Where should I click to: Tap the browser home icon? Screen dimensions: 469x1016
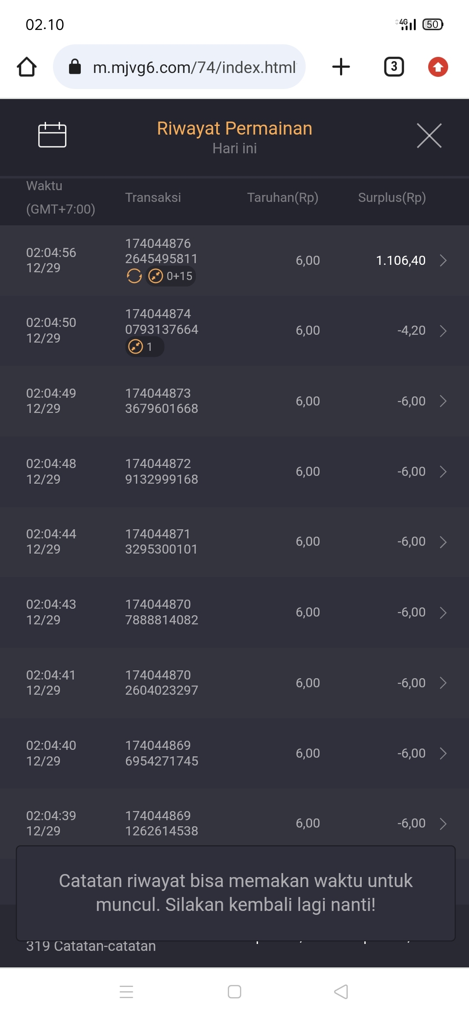(27, 67)
